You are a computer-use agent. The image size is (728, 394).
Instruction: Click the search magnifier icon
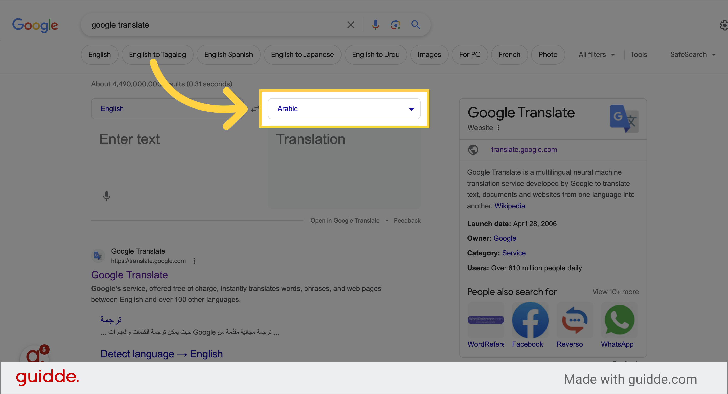coord(415,25)
